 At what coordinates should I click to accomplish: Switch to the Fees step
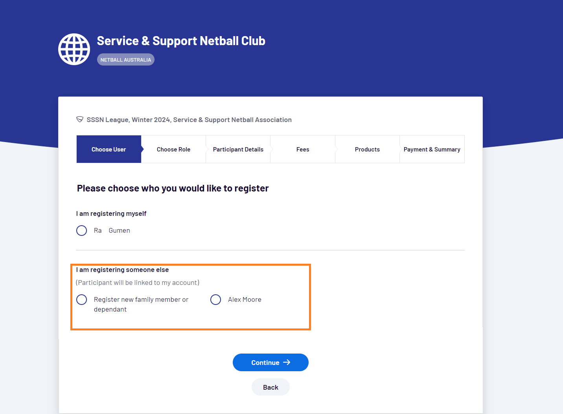coord(303,149)
